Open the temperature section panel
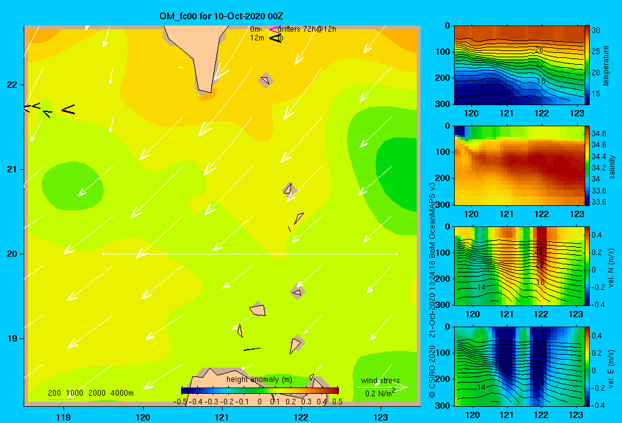Viewport: 622px width, 423px height. coord(519,65)
